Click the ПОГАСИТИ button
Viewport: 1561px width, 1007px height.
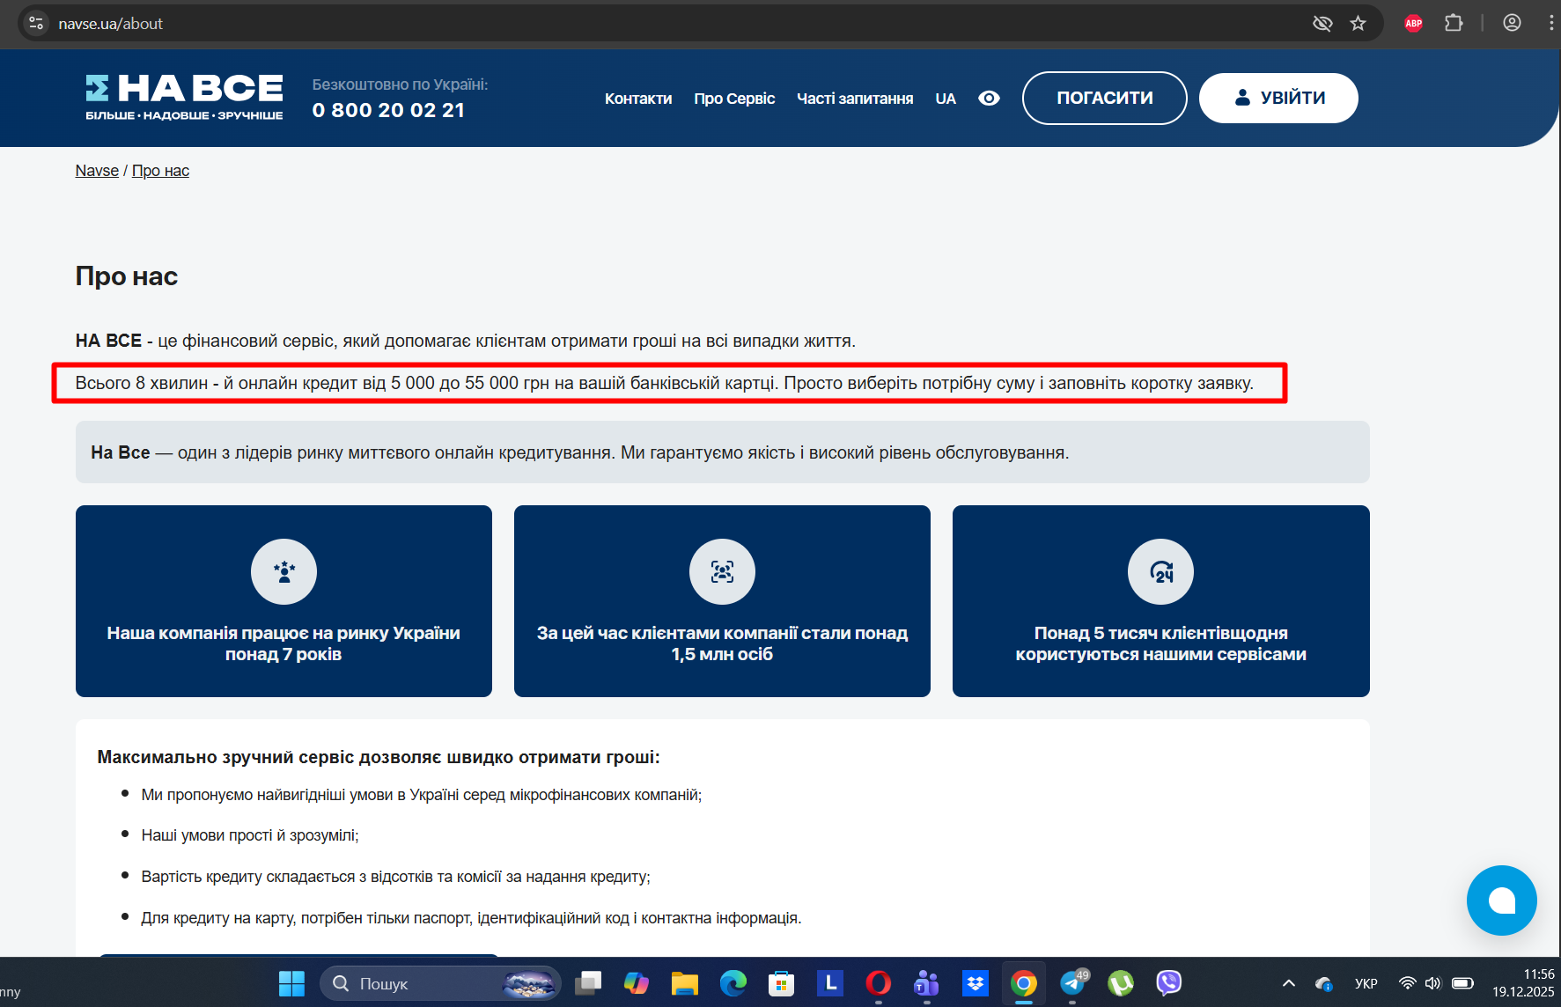[1104, 98]
